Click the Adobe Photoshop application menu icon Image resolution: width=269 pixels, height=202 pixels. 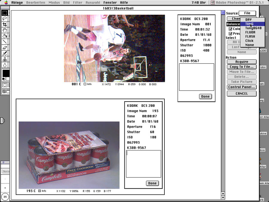coord(213,2)
